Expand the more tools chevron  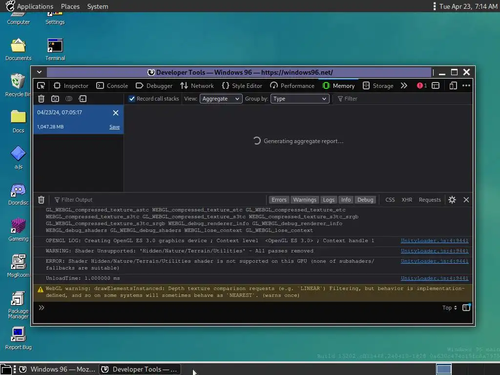[404, 85]
